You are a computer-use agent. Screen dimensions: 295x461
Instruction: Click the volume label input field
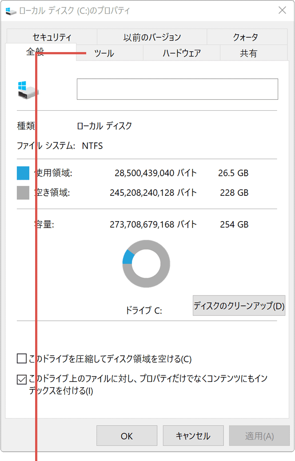177,89
